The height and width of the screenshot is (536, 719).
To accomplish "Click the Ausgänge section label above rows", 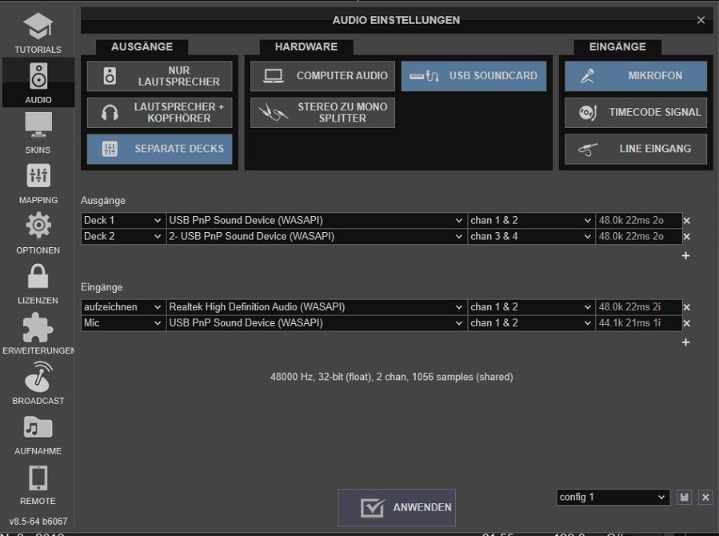I will tap(103, 201).
